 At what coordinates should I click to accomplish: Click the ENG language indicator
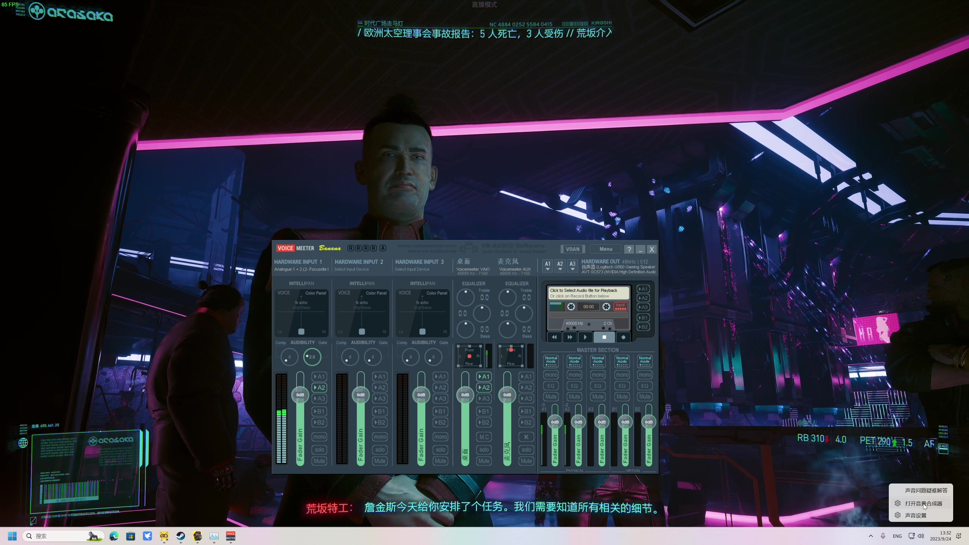tap(897, 536)
